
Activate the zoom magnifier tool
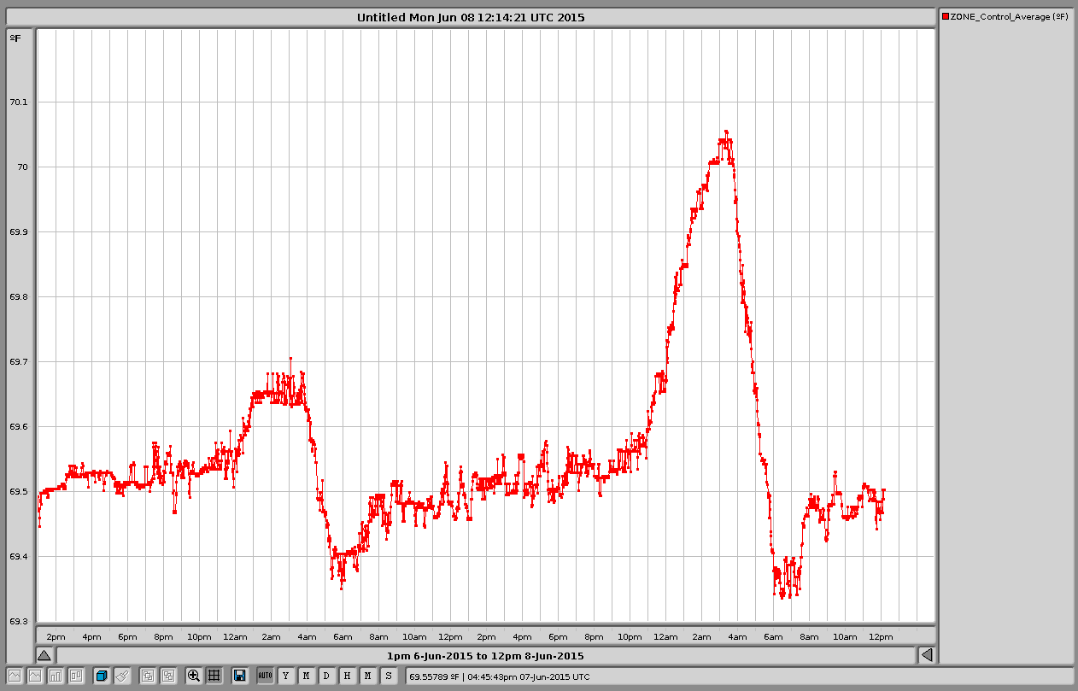click(194, 676)
